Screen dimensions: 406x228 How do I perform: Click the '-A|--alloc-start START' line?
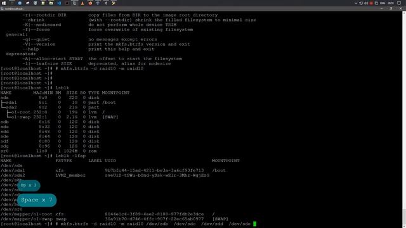pos(102,59)
